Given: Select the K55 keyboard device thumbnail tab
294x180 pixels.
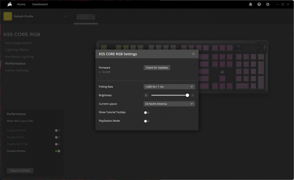Looking at the screenshot, I should (86, 17).
